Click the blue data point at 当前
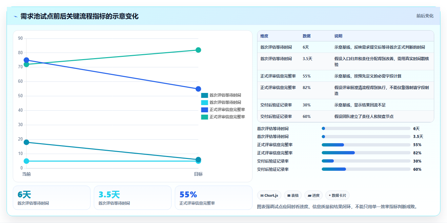447x223 pixels. click(27, 60)
